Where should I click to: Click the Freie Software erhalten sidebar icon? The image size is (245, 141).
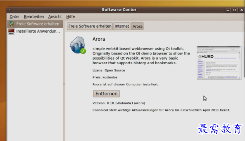pyautogui.click(x=11, y=24)
